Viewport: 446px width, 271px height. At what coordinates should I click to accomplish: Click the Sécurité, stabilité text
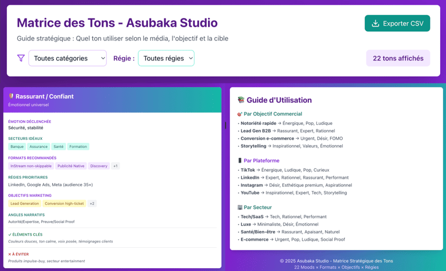point(26,128)
